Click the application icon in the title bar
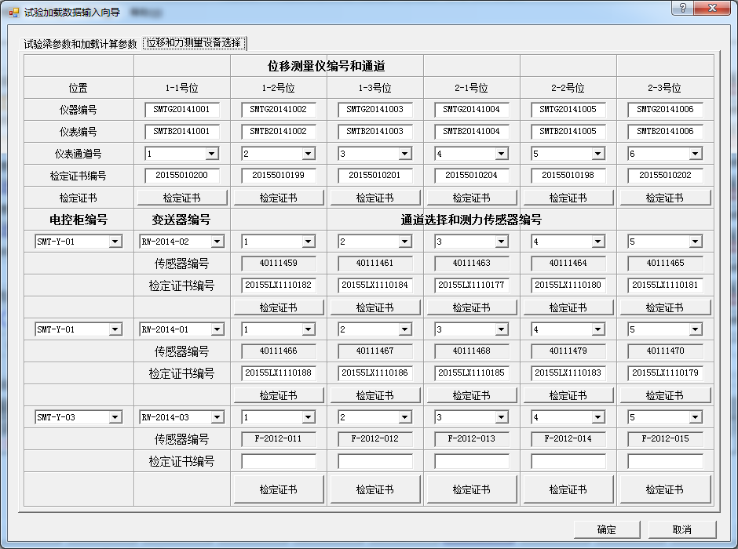Viewport: 738px width, 549px height. click(x=13, y=13)
